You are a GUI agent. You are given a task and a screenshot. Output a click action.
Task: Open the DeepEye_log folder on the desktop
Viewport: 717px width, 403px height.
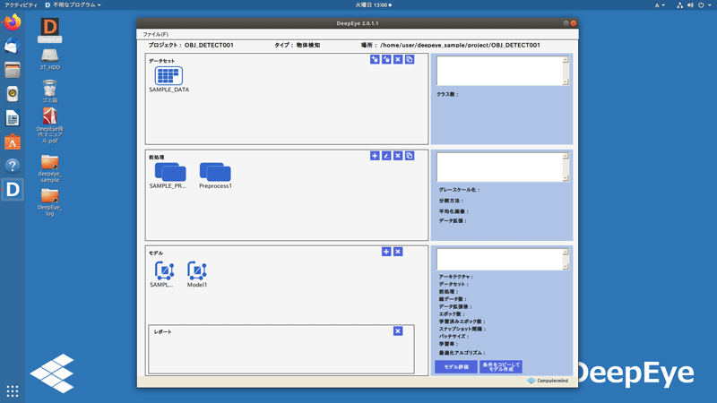pyautogui.click(x=50, y=202)
